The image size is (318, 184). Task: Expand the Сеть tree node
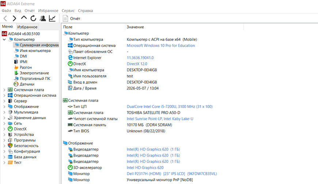coord(4,123)
